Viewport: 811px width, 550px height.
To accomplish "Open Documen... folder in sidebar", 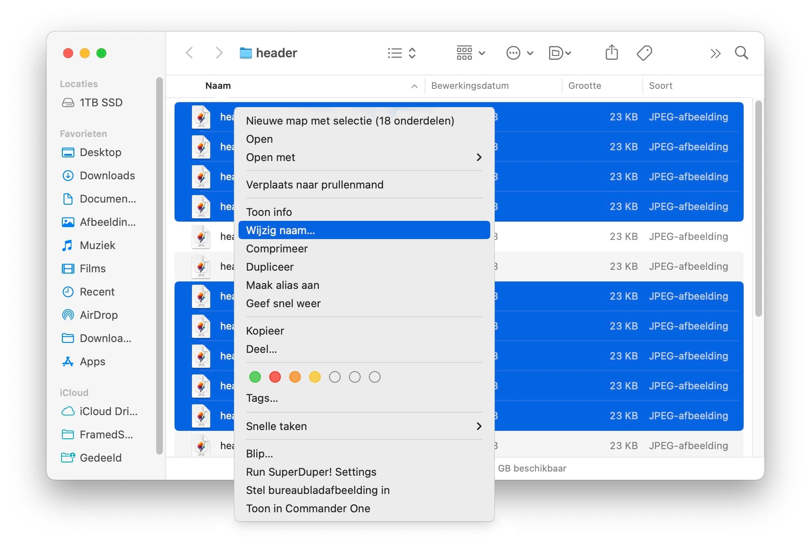I will click(100, 199).
